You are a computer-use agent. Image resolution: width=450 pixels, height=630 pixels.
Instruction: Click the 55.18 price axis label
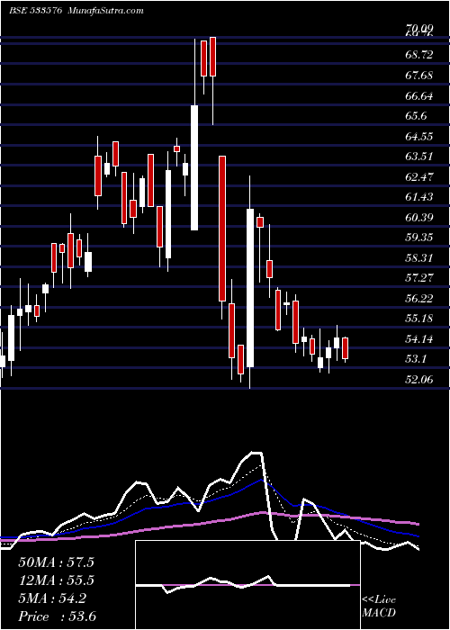tap(419, 319)
